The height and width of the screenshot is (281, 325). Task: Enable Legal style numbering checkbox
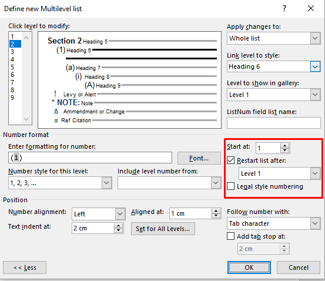click(x=231, y=186)
